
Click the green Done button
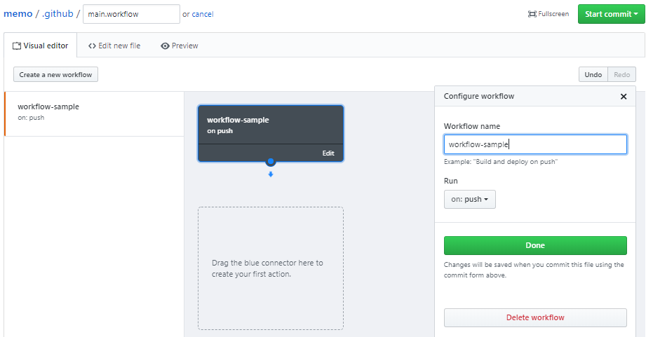(535, 245)
